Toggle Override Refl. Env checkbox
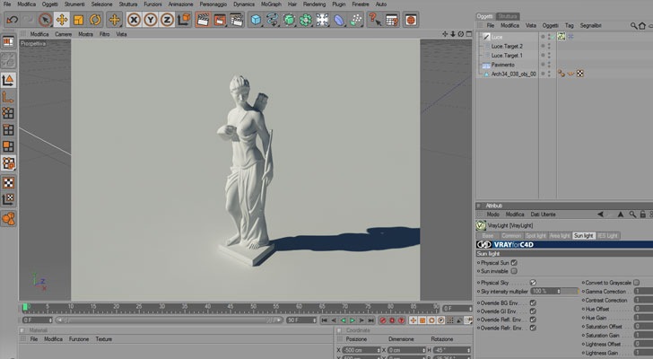 click(x=533, y=320)
